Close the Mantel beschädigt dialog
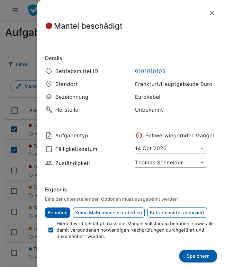Viewport: 225px width, 267px height. (x=212, y=13)
